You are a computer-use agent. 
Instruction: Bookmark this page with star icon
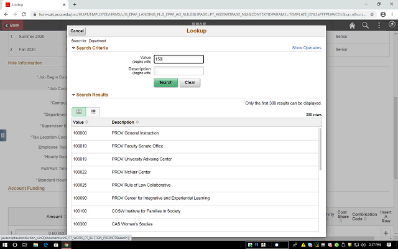[372, 14]
